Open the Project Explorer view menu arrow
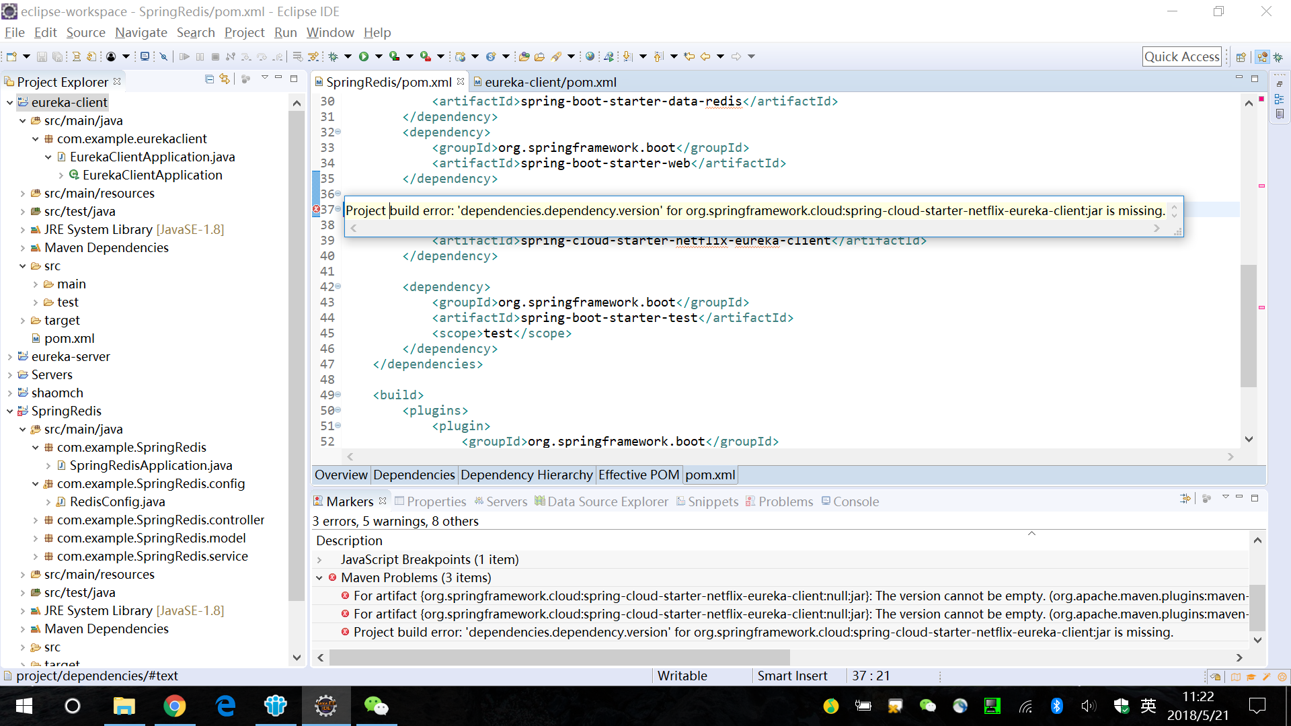 (x=264, y=78)
